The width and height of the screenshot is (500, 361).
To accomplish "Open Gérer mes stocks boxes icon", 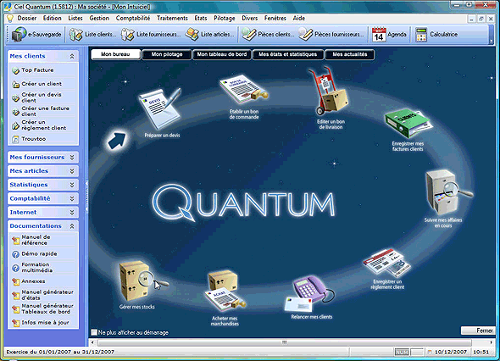I will [141, 280].
